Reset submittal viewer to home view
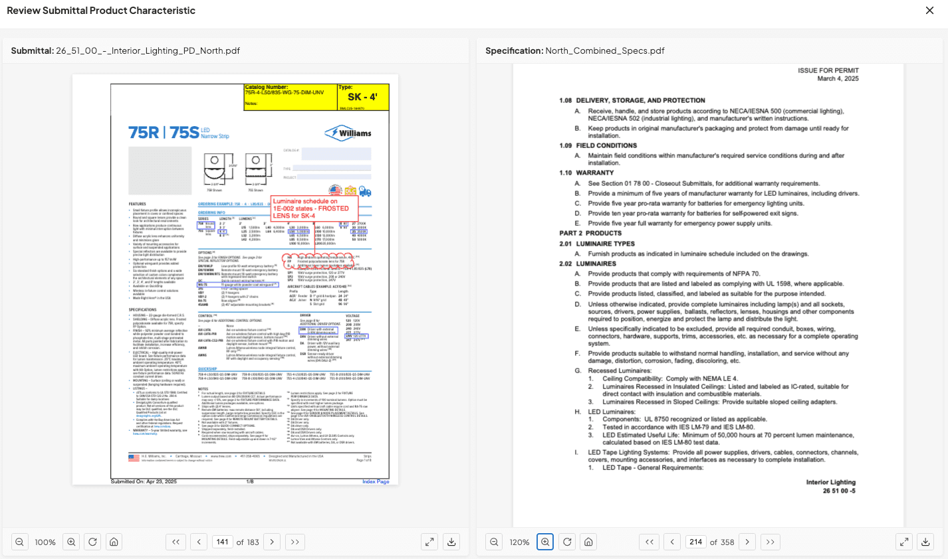The width and height of the screenshot is (948, 559). click(x=114, y=542)
